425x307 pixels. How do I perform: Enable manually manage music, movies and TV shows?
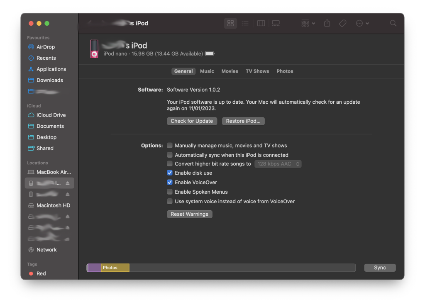[170, 146]
